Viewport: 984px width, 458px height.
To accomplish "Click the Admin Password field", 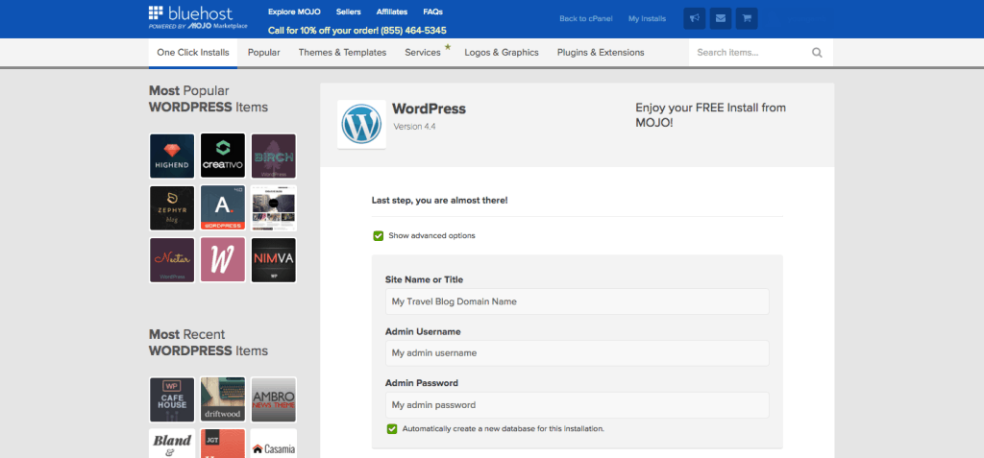I will click(578, 405).
